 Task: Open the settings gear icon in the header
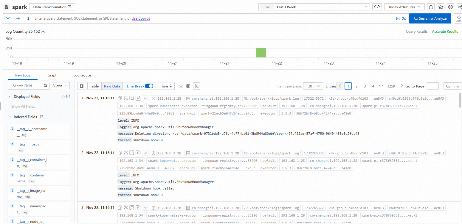coord(451,7)
